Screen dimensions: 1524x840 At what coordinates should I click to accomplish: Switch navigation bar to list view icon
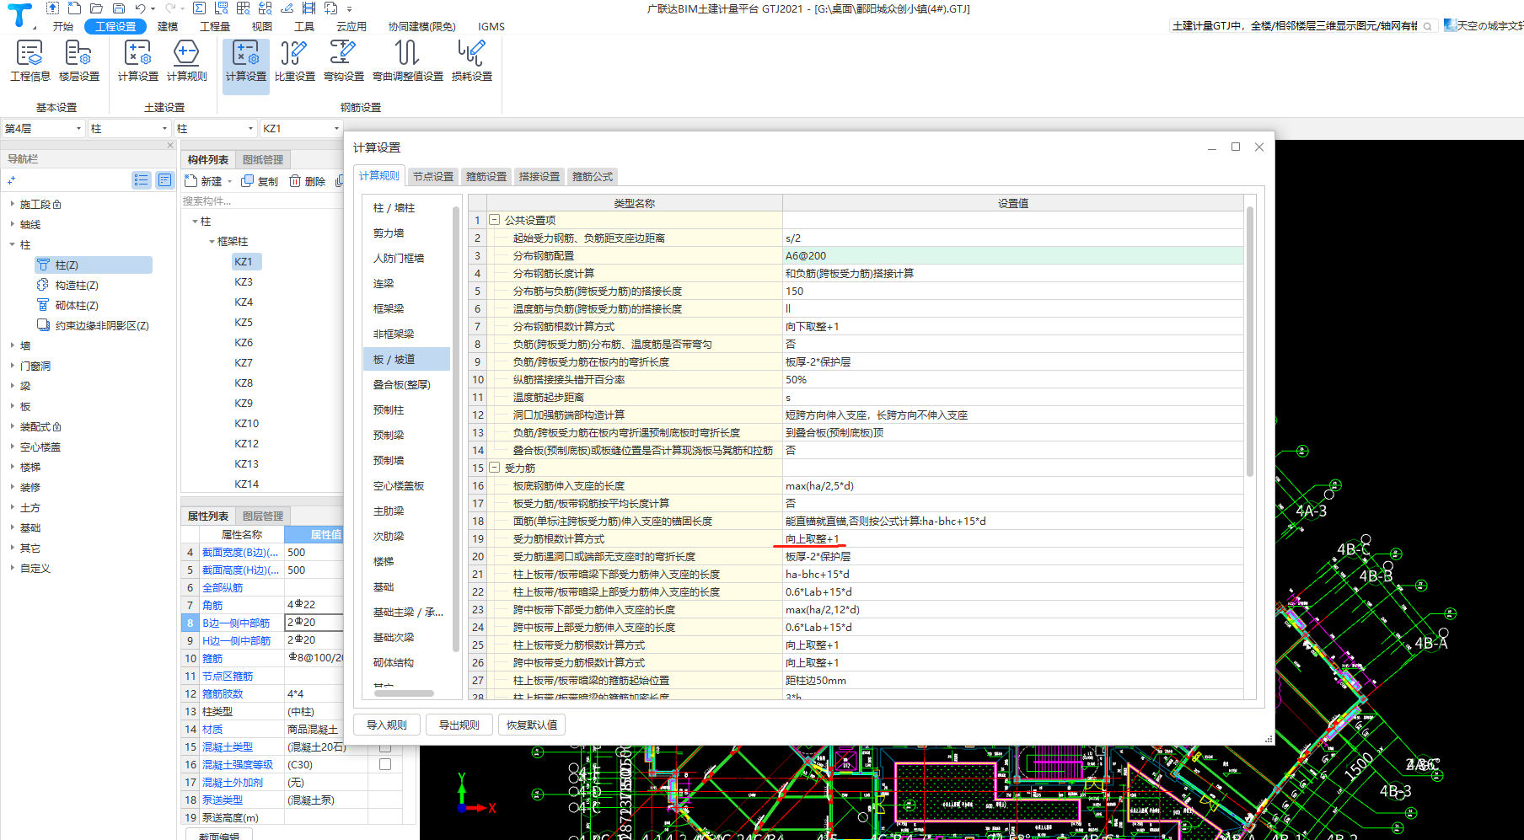[142, 179]
